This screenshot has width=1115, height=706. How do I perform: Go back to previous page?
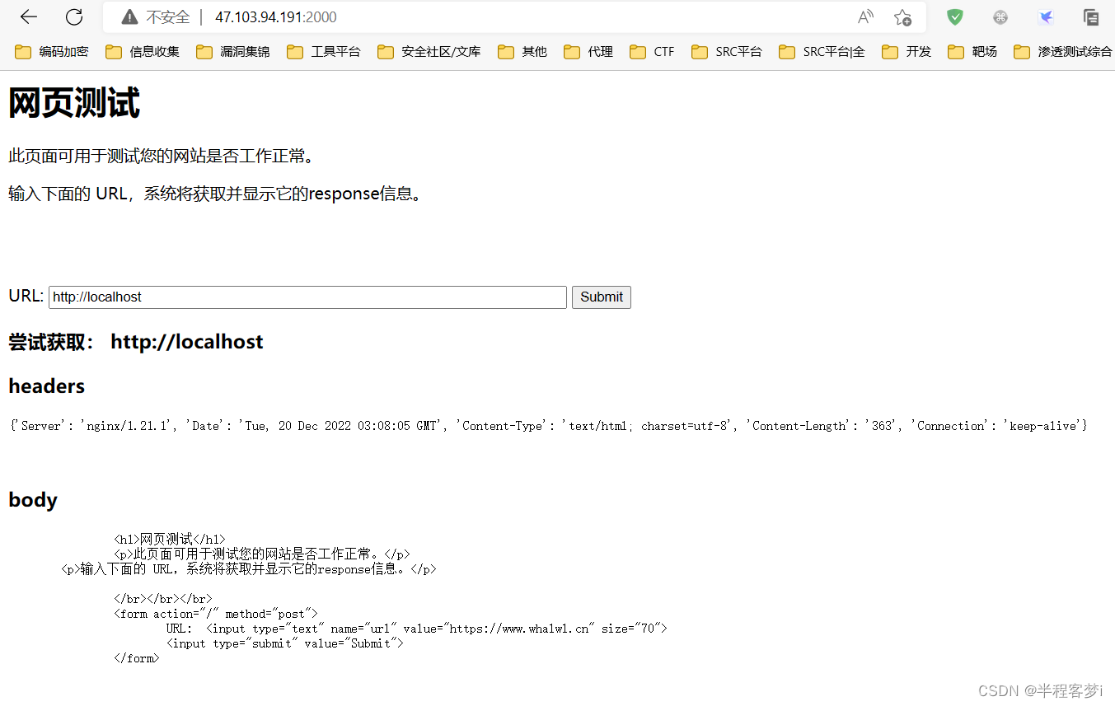(x=29, y=16)
